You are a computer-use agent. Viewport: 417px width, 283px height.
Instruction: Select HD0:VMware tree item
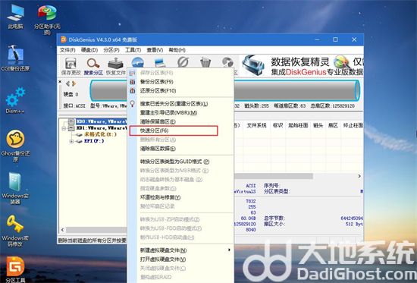coord(101,121)
